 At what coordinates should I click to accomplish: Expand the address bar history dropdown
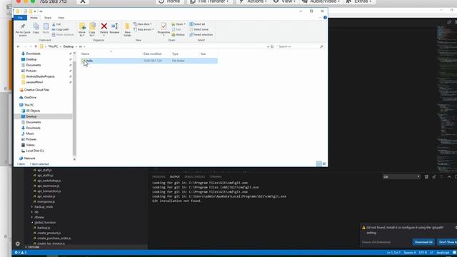tap(268, 46)
